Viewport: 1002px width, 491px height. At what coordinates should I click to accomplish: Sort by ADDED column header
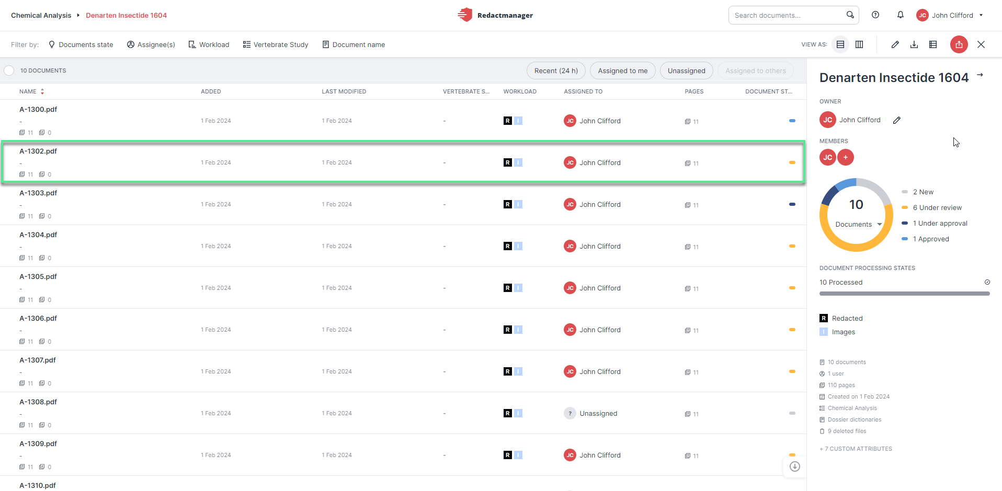pyautogui.click(x=211, y=91)
